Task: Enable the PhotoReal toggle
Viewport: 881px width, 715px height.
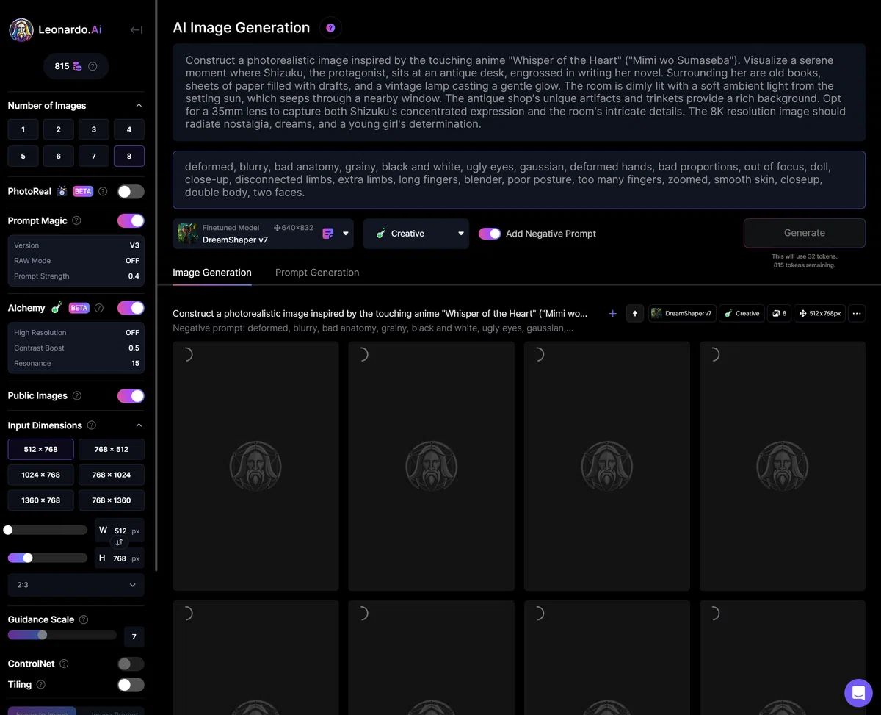Action: click(x=131, y=192)
